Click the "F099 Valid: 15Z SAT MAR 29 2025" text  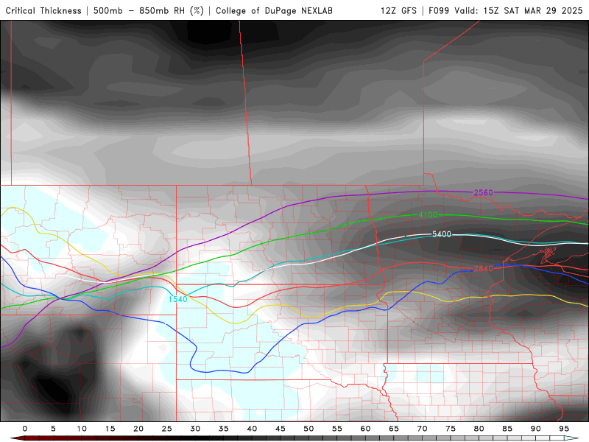click(x=505, y=10)
